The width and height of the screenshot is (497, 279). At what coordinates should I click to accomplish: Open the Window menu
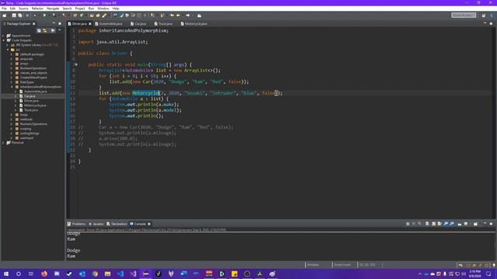click(103, 9)
